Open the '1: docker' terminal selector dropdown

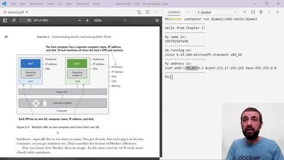pyautogui.click(x=217, y=12)
